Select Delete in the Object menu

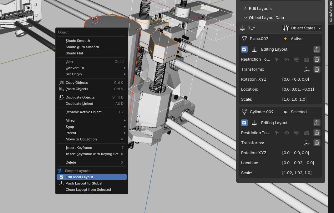pos(71,162)
